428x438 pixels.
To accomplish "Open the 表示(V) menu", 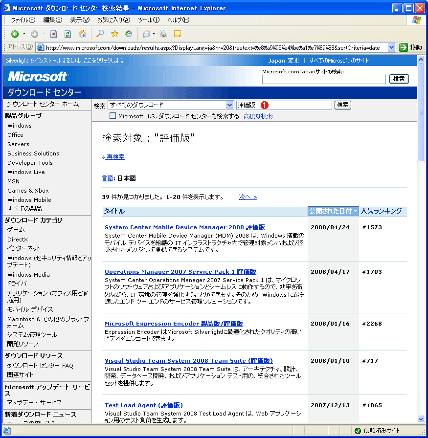I will coord(80,20).
